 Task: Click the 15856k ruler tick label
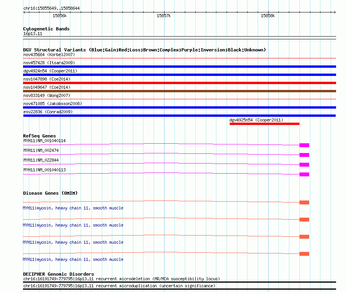click(x=60, y=16)
